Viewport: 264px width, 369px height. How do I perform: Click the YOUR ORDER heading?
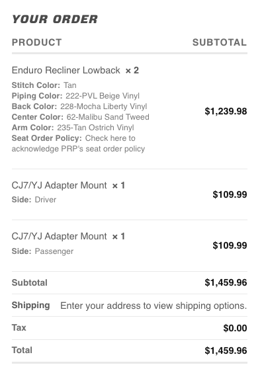[x=55, y=19]
